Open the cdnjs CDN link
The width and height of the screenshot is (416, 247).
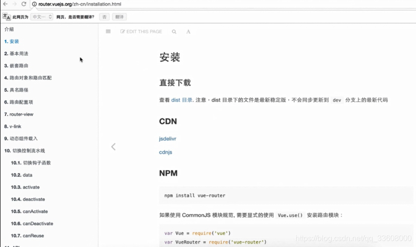pos(165,152)
